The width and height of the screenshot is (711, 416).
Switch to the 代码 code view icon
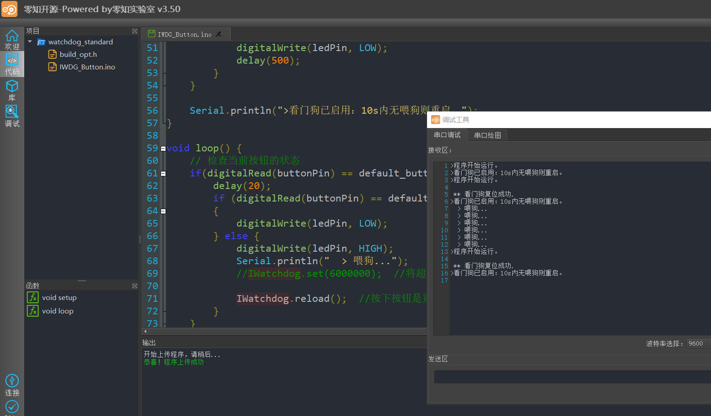12,64
